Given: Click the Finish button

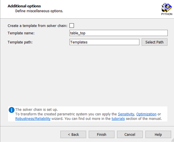Looking at the screenshot, I should (x=102, y=134).
